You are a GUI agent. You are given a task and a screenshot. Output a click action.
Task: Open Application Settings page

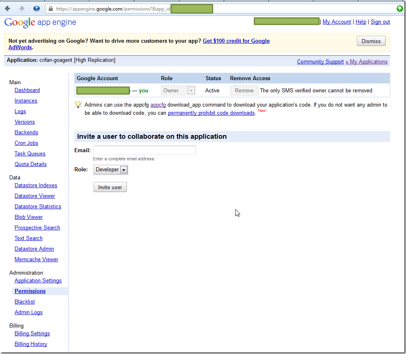pos(38,281)
